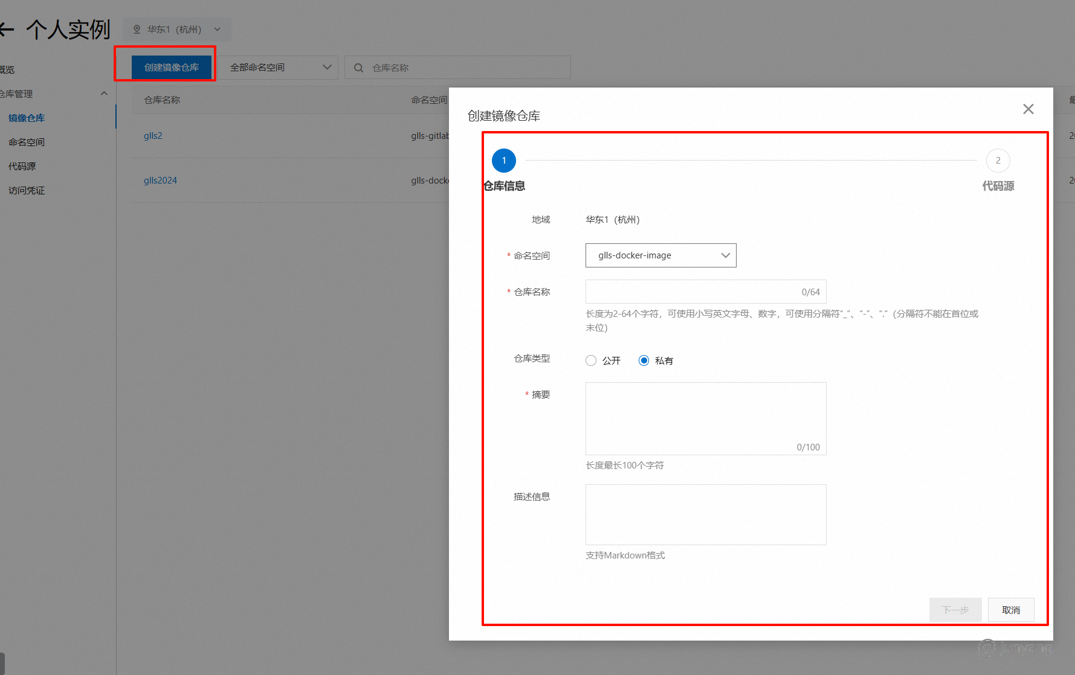Open 访问凭证 in the sidebar

pyautogui.click(x=27, y=190)
